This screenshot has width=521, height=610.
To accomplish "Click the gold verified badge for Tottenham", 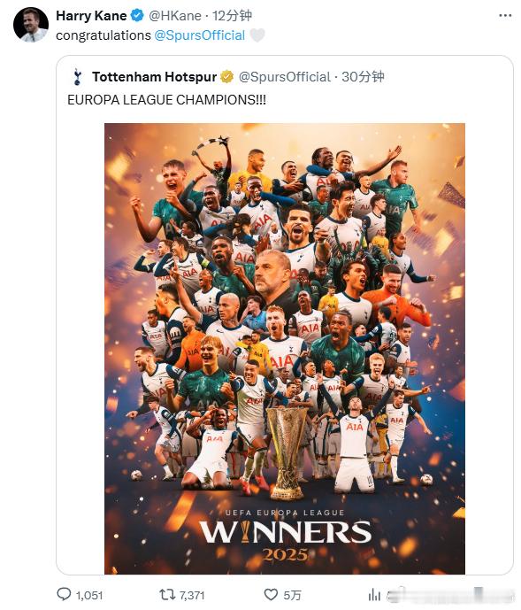I will point(226,77).
